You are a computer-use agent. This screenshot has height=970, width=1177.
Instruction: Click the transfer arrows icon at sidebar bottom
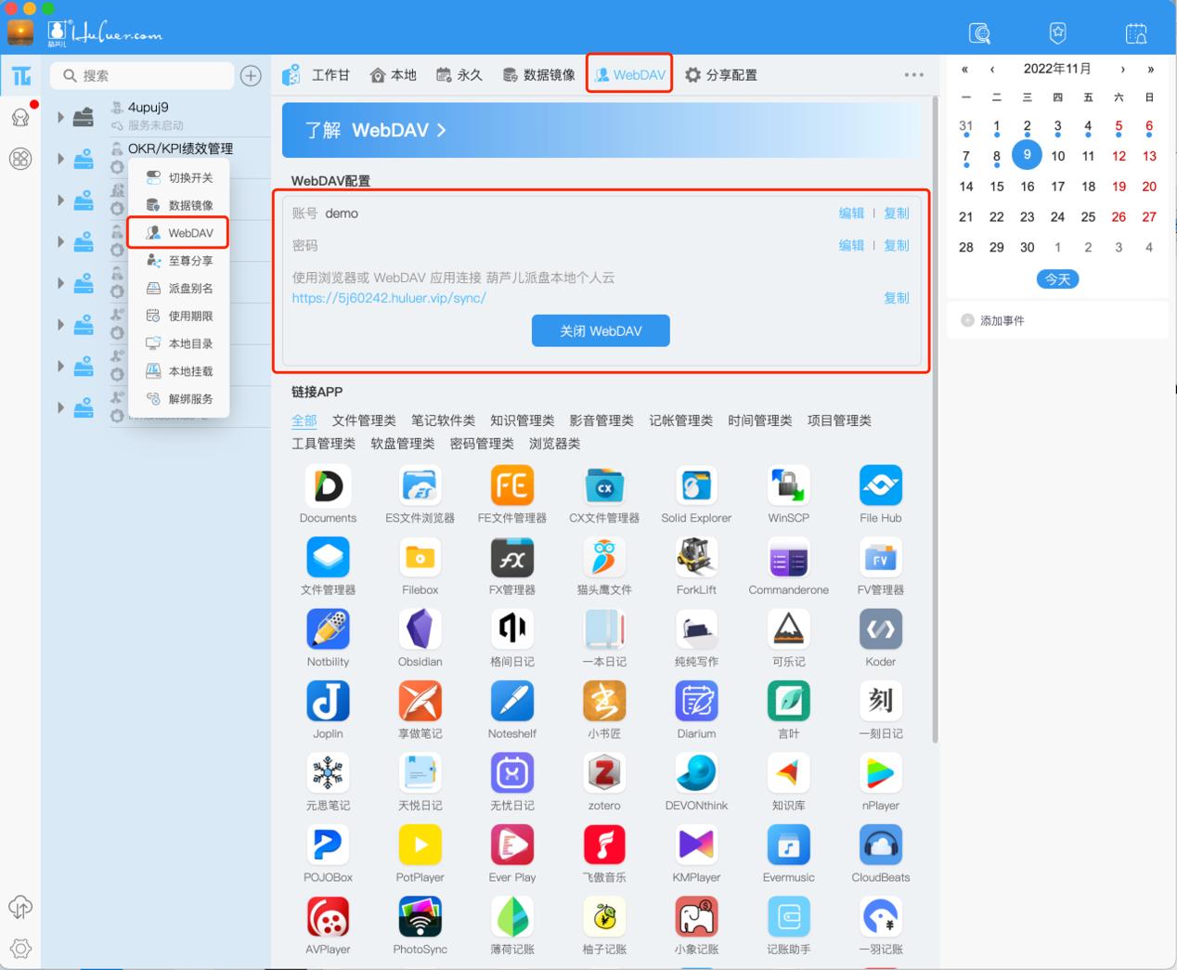click(19, 908)
